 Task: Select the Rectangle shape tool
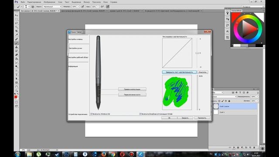tap(17, 82)
